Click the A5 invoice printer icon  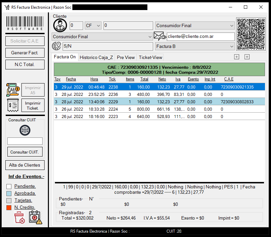coord(13,90)
